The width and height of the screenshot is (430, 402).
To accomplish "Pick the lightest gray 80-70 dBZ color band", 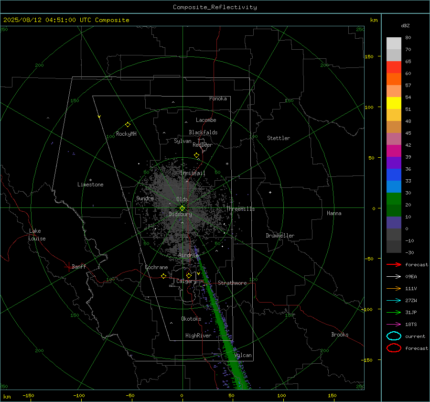I will coord(394,43).
